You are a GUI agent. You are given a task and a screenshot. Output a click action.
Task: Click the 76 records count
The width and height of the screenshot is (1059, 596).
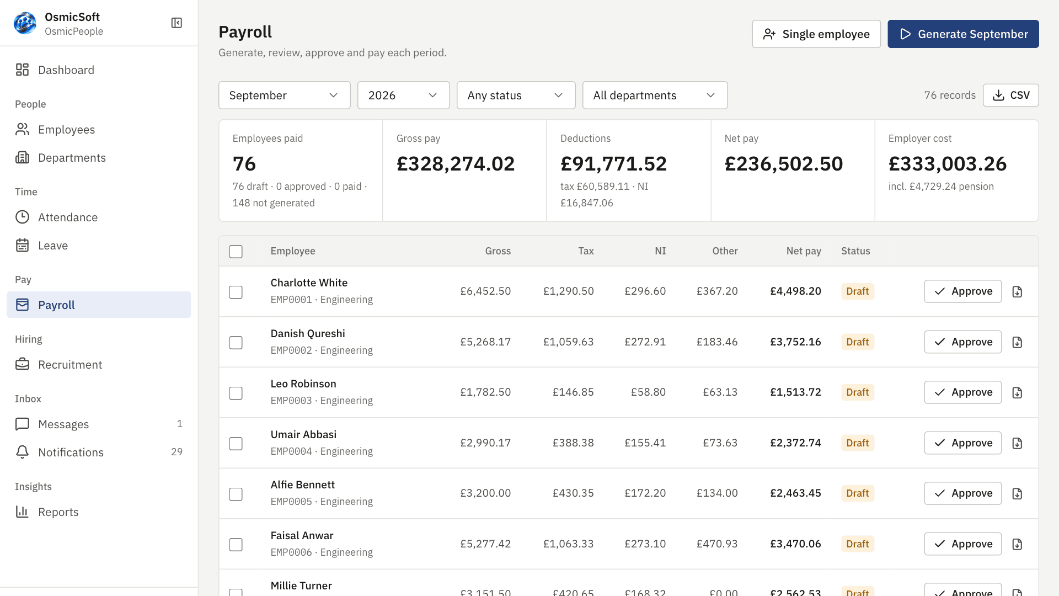(x=950, y=95)
